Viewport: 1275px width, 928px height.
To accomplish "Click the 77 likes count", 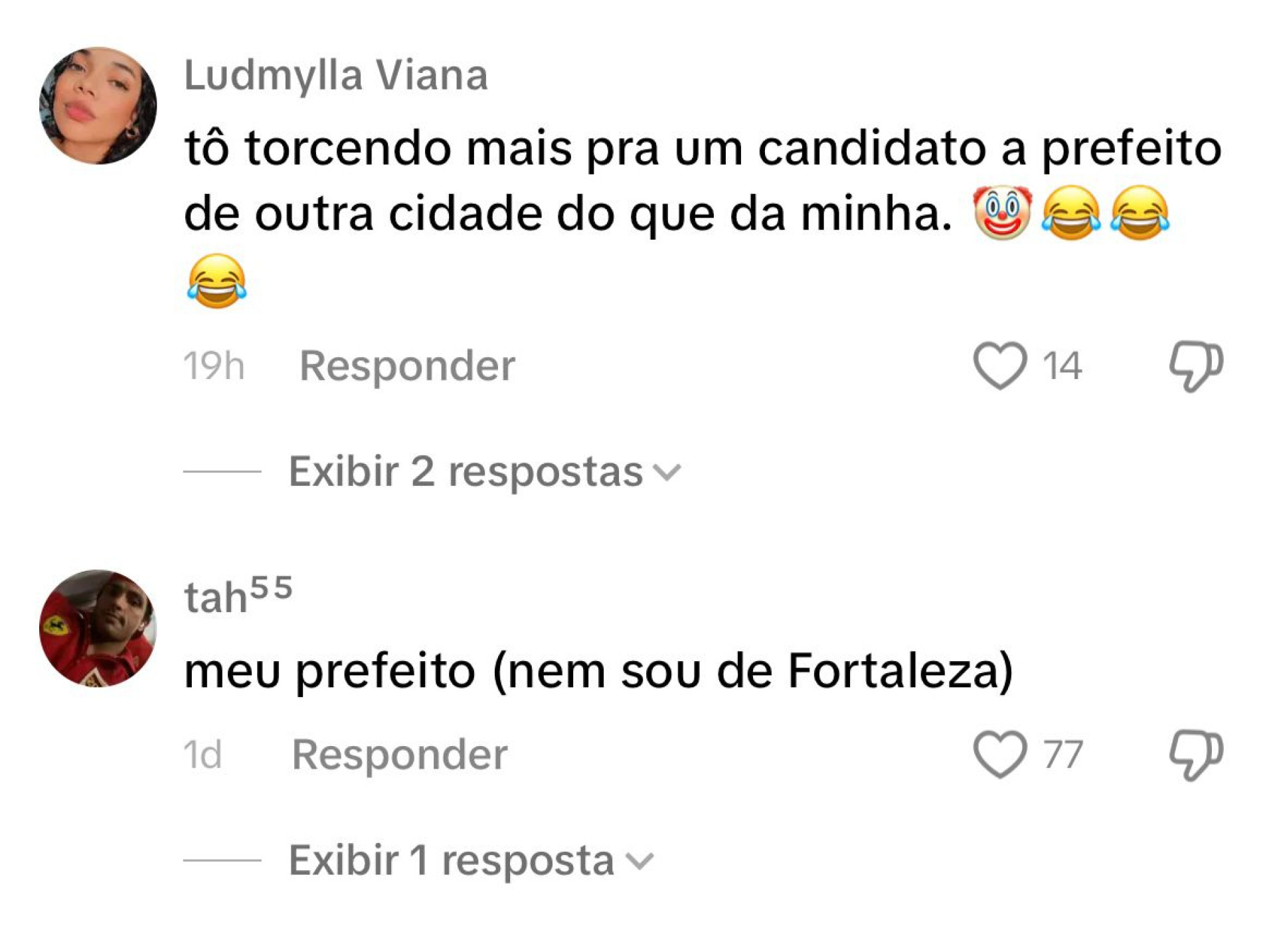I will [x=1062, y=755].
